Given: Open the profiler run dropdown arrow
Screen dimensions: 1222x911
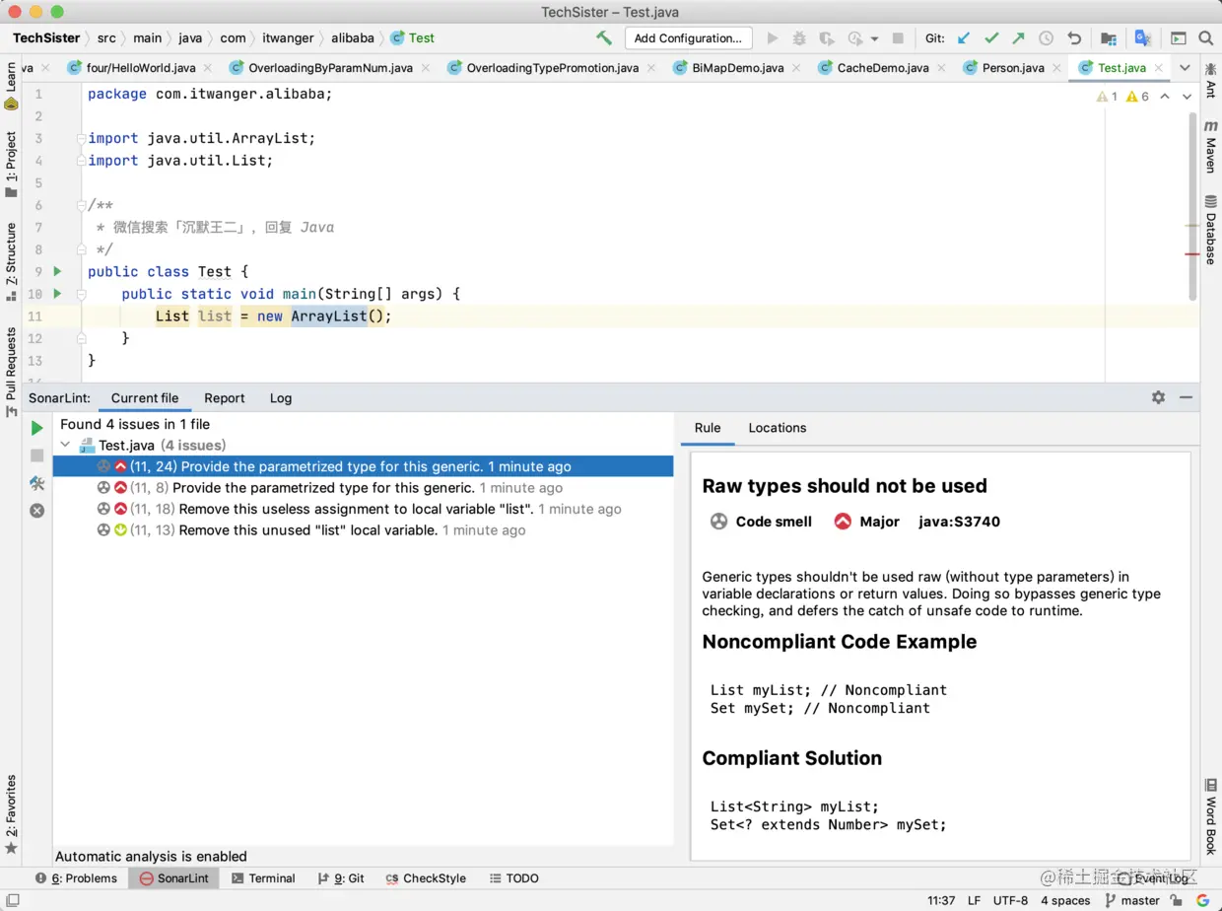Looking at the screenshot, I should pyautogui.click(x=874, y=39).
